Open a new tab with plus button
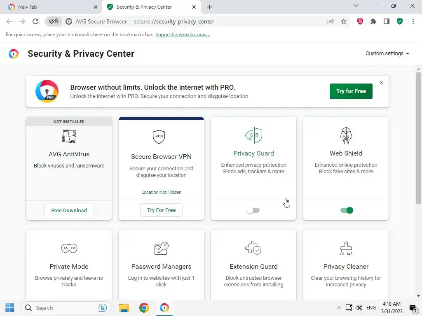422x316 pixels. point(210,7)
